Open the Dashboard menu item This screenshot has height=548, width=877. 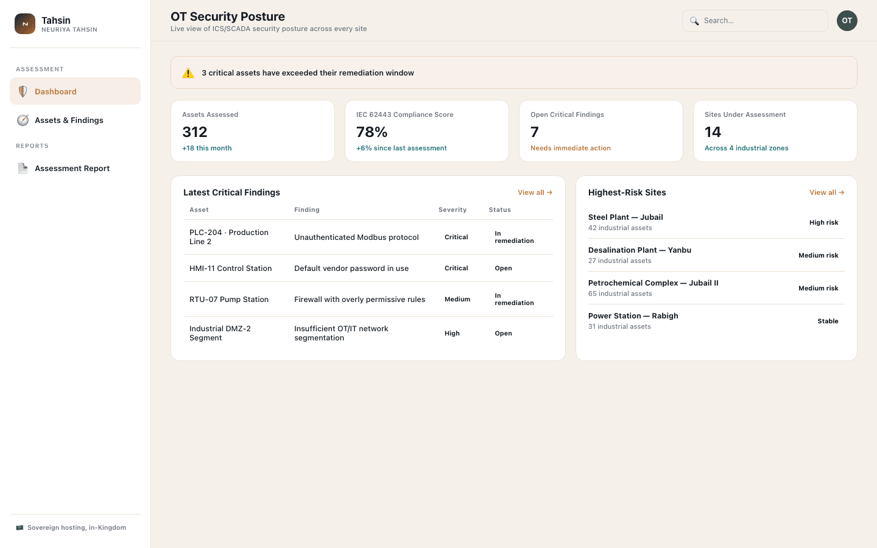click(75, 91)
